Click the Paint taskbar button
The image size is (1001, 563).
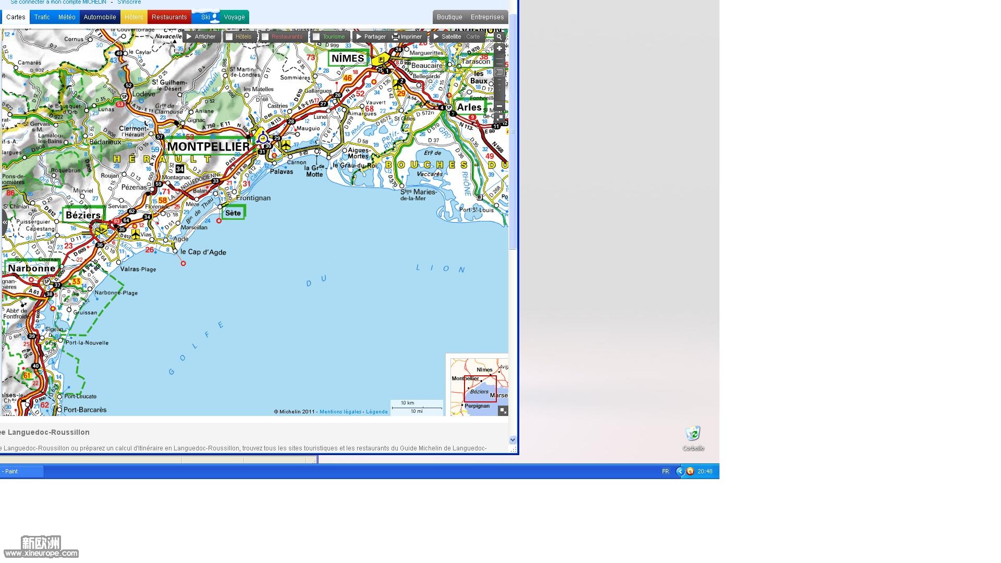(21, 471)
